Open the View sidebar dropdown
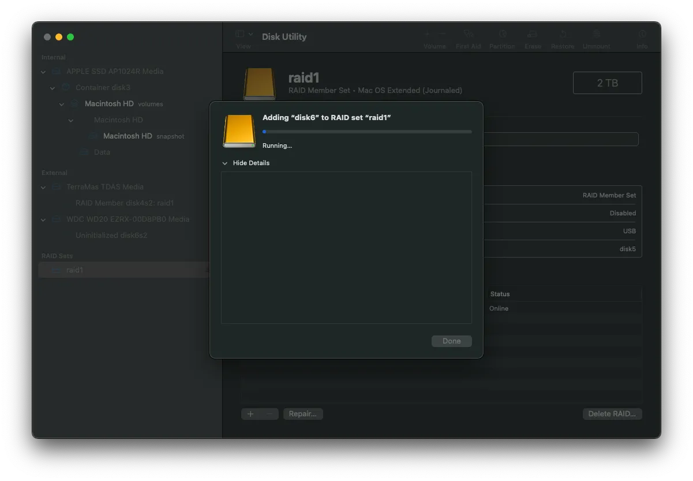Screen dimensions: 693x481 pyautogui.click(x=244, y=35)
